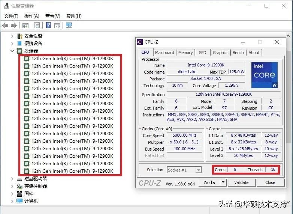Click the show/hide console tree toolbar icon
This screenshot has height=214, width=293.
pos(25,25)
